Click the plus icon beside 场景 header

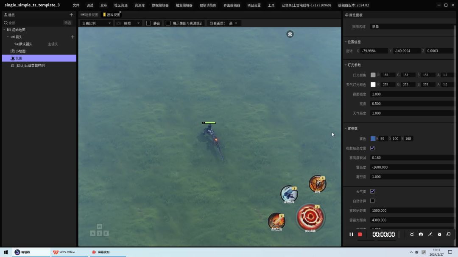point(71,15)
